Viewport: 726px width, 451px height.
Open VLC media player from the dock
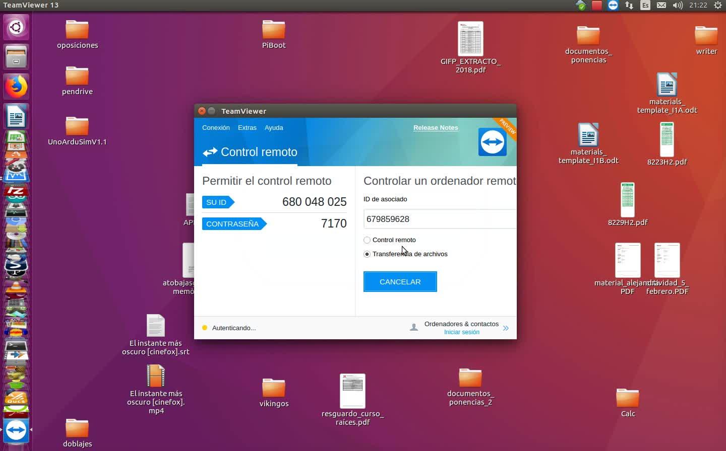coord(16,288)
